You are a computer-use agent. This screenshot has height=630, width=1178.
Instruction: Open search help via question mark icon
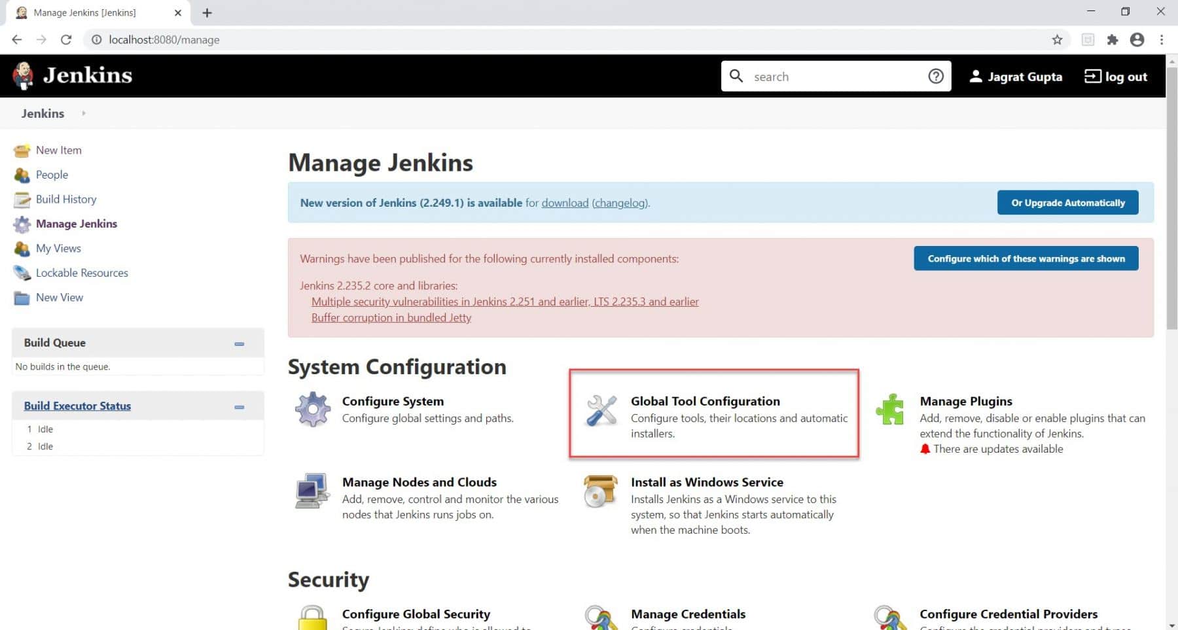pos(935,76)
